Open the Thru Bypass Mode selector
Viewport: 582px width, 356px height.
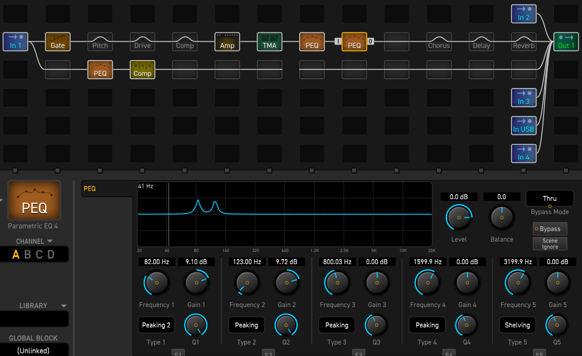(x=550, y=199)
